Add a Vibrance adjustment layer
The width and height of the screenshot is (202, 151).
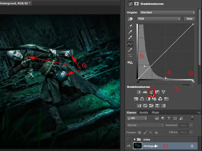pos(163,92)
